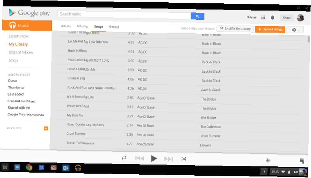This screenshot has width=311, height=178.
Task: Switch to the Artists tab
Action: (66, 26)
